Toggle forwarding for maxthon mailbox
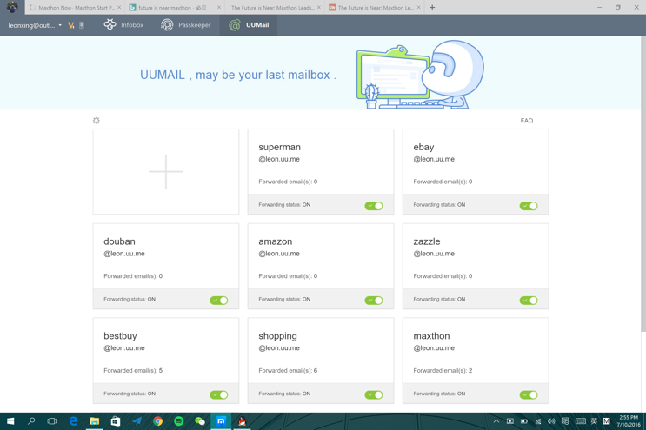Image resolution: width=646 pixels, height=430 pixels. point(529,394)
